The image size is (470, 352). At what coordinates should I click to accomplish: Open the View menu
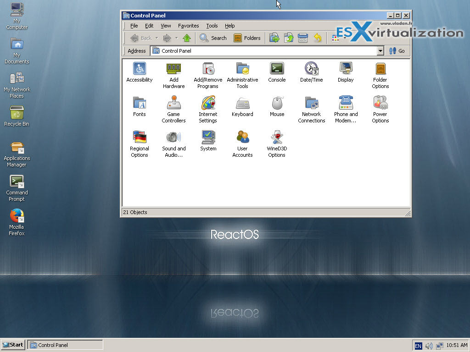click(166, 26)
